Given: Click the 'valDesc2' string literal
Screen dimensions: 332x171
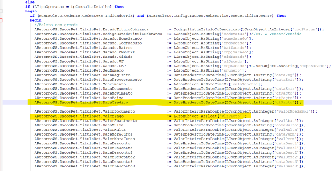Looking at the screenshot, I should point(288,157).
